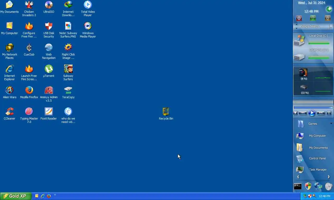Select the Windows Media Player desktop icon
This screenshot has height=200, width=334.
(x=88, y=30)
